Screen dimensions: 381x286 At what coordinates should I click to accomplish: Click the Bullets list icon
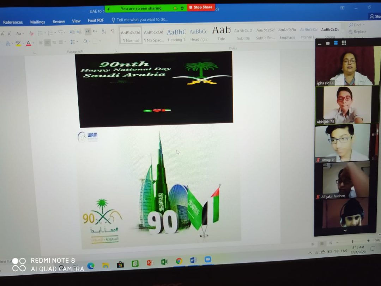click(x=41, y=33)
